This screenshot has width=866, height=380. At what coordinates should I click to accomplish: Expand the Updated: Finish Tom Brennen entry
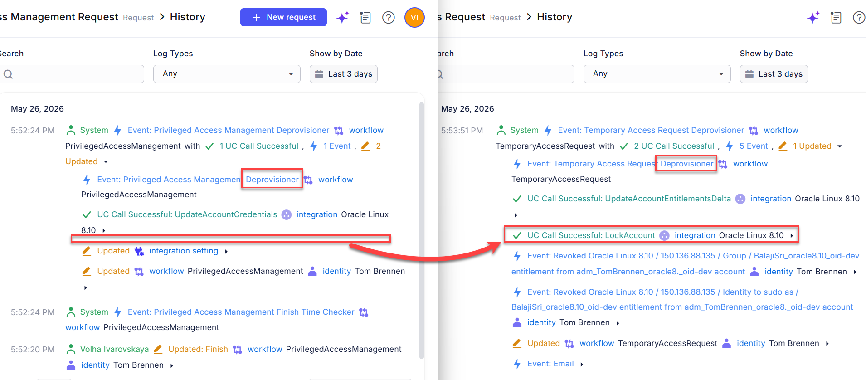click(x=171, y=366)
